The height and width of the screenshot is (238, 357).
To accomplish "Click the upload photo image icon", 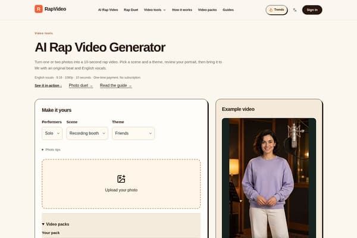I will 121,179.
